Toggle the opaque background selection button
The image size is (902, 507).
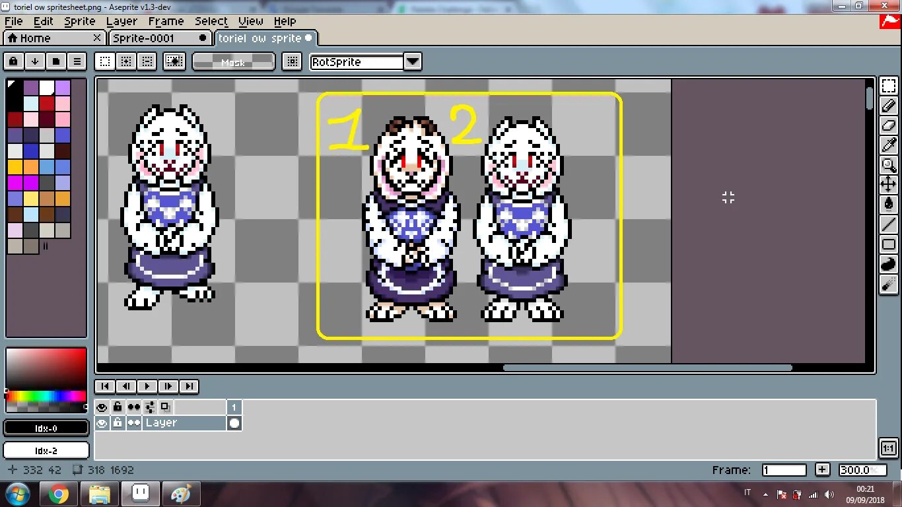(x=174, y=61)
